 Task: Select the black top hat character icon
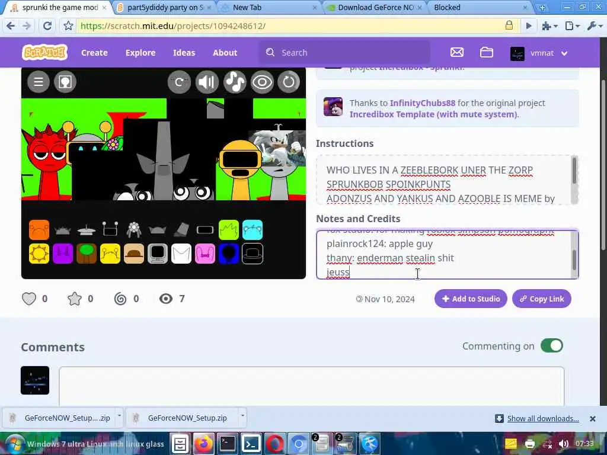click(x=253, y=254)
